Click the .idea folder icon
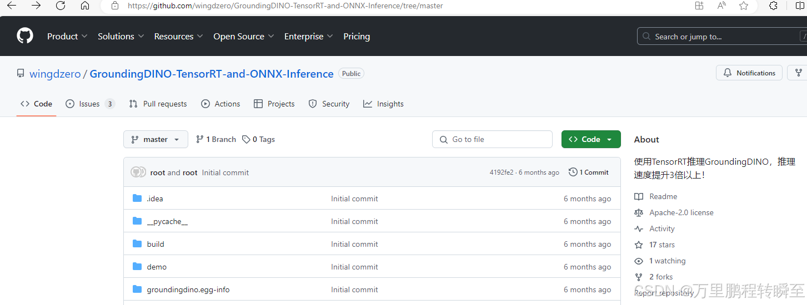Image resolution: width=807 pixels, height=305 pixels. 137,198
